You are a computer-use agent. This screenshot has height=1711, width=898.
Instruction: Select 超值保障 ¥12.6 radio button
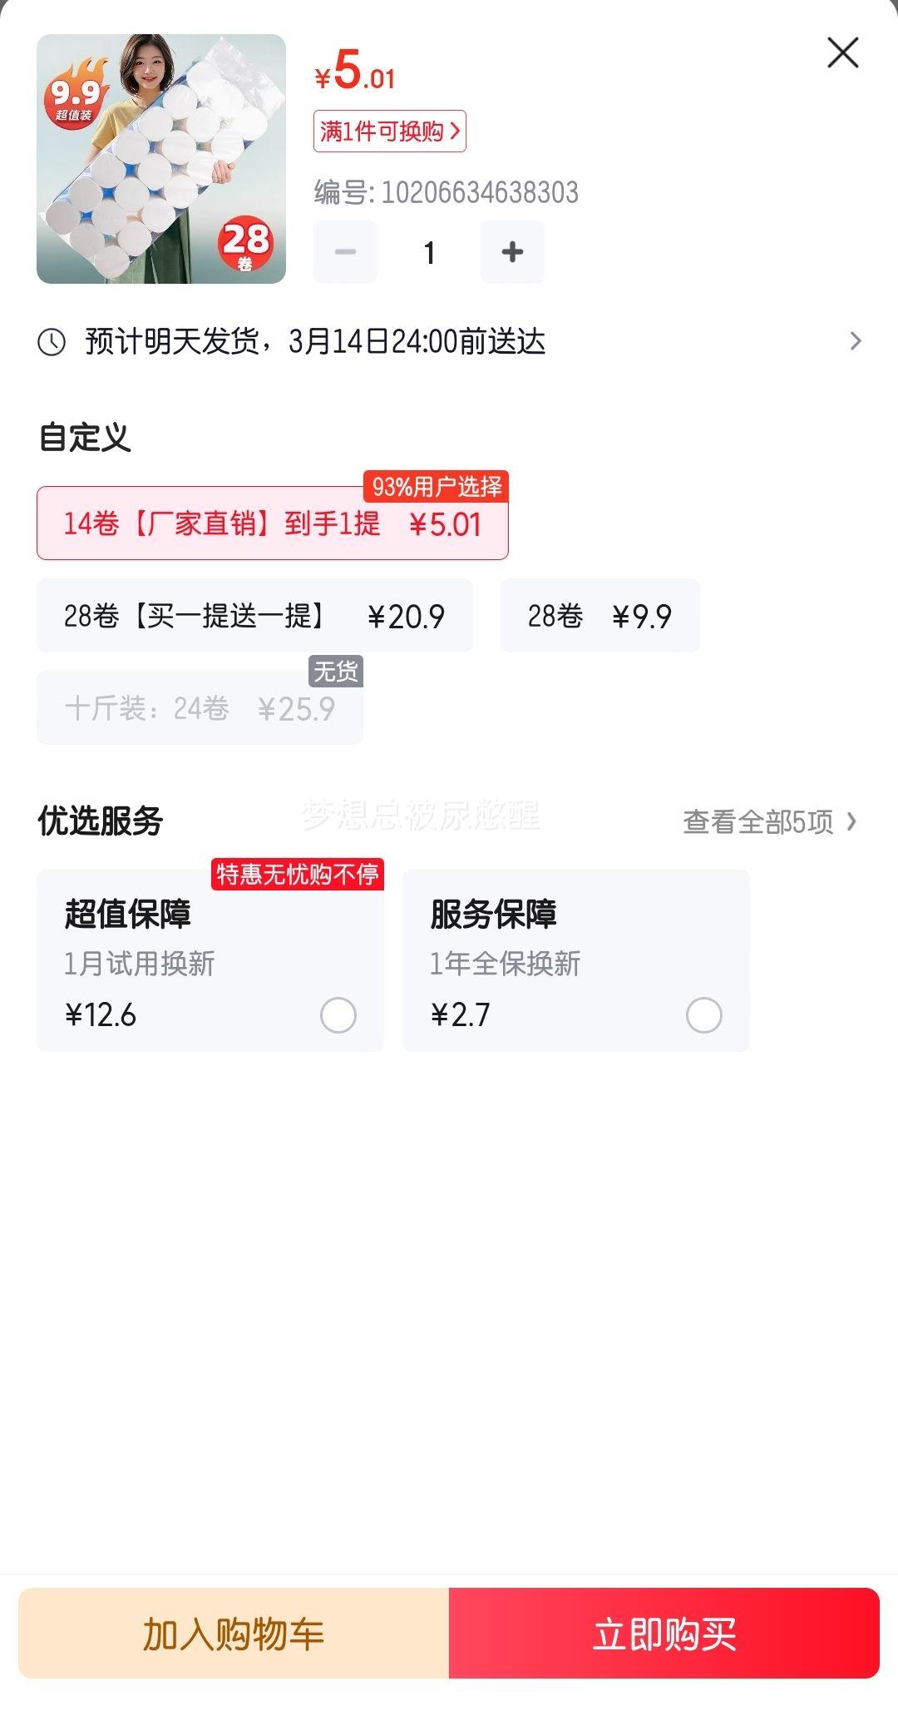[338, 1015]
